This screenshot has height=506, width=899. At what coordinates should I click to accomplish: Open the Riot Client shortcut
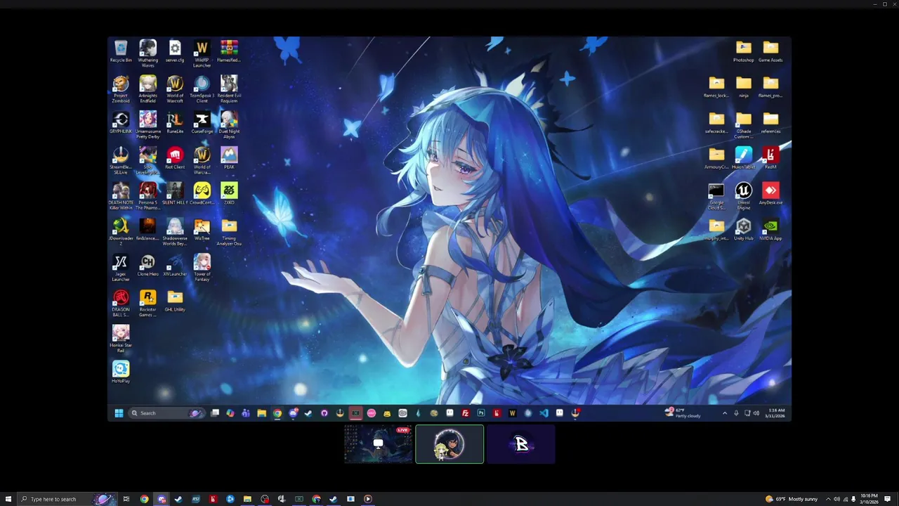pos(175,159)
